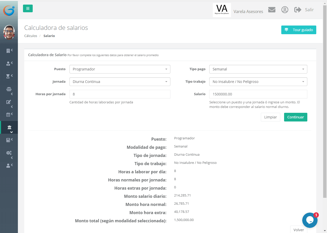This screenshot has width=327, height=233.
Task: Click the Limpiar button
Action: tap(270, 117)
